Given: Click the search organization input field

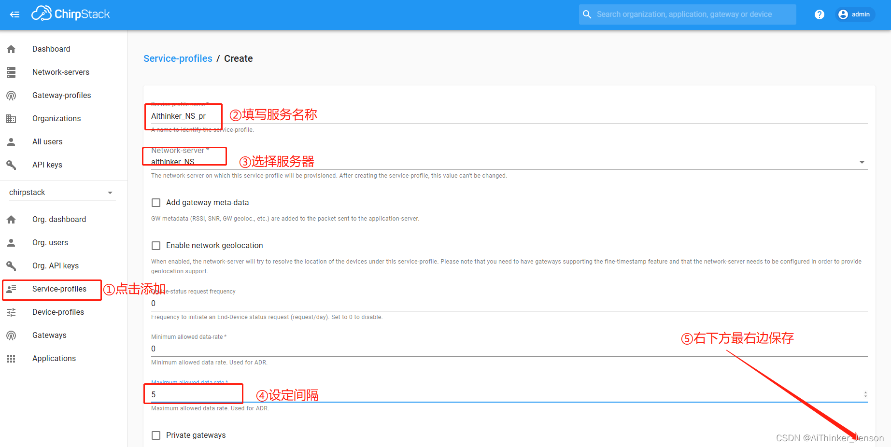Looking at the screenshot, I should coord(686,14).
